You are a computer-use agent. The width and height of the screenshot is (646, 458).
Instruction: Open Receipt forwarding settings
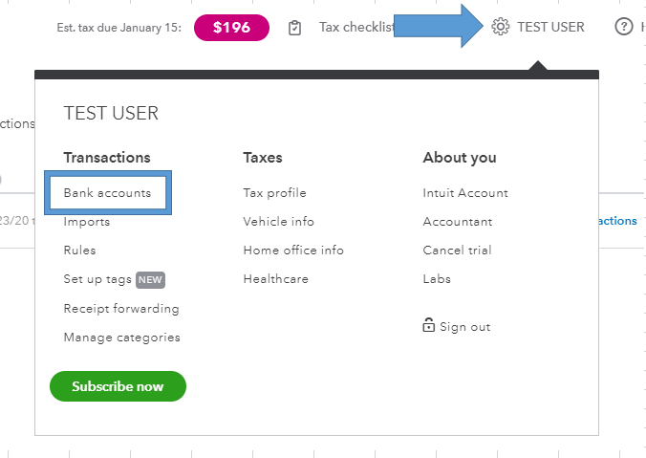pos(121,308)
